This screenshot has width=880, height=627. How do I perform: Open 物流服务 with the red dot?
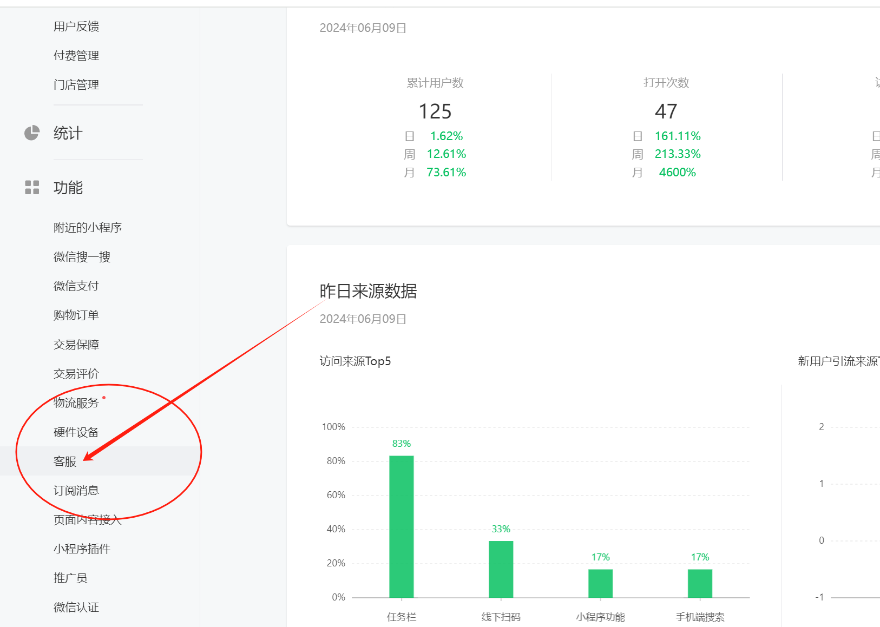76,403
